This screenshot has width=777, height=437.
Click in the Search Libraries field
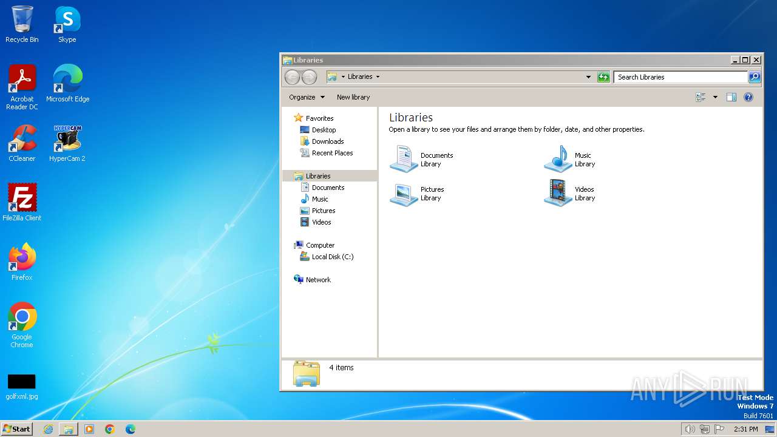[x=680, y=77]
